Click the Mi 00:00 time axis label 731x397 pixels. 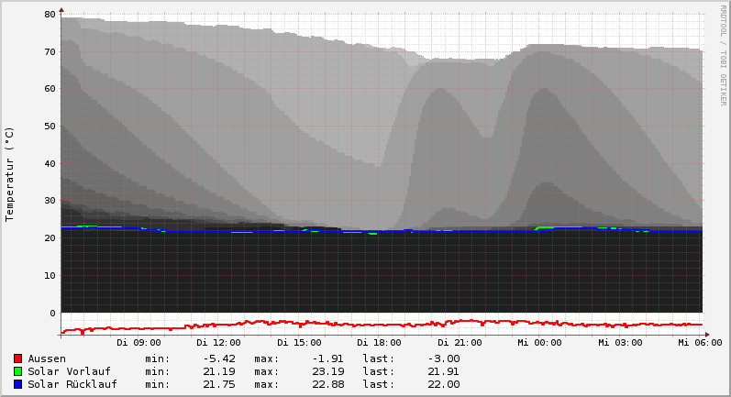[539, 343]
